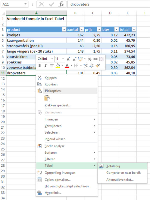
Task: Choose Plakken speciaal from context menu
Action: (66, 105)
